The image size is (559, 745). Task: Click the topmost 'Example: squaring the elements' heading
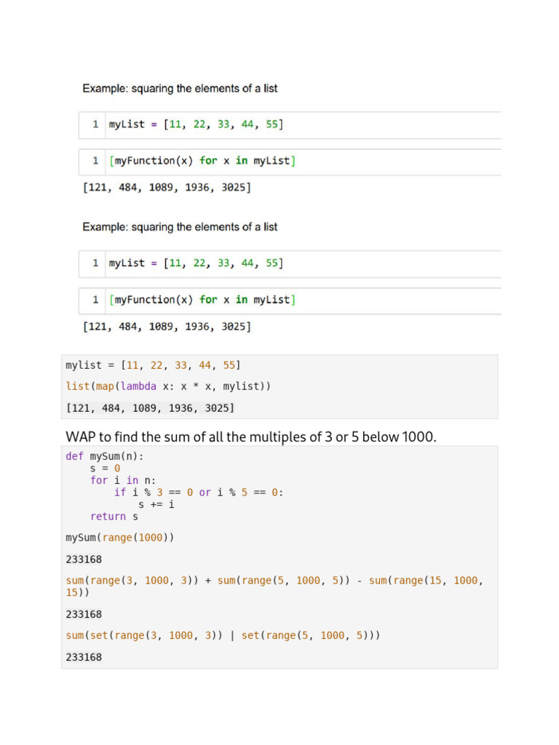(x=180, y=89)
